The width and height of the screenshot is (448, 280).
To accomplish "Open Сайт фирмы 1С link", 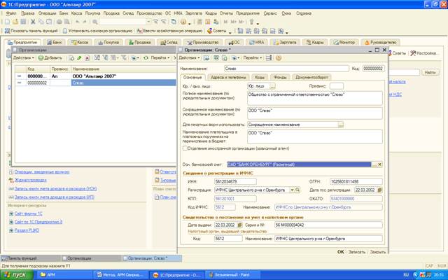I will click(28, 213).
